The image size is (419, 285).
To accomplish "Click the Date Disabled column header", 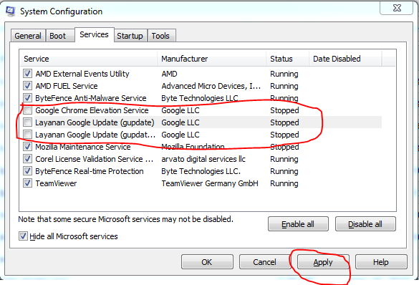I will [345, 59].
